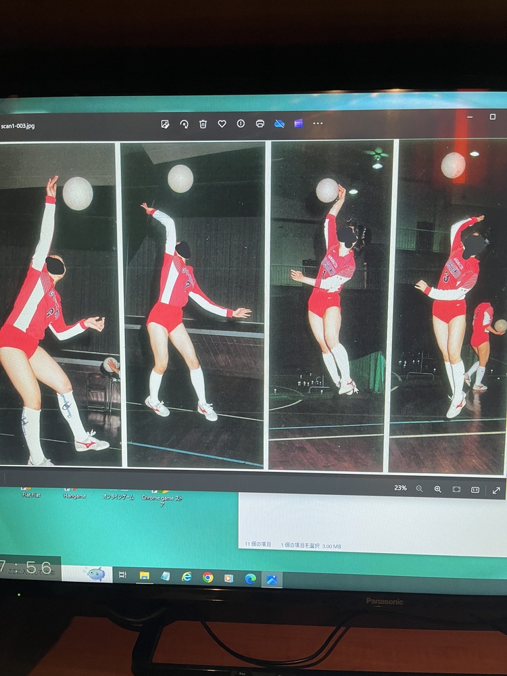Mark photo as favorite with heart icon
Viewport: 507px width, 676px height.
point(222,124)
